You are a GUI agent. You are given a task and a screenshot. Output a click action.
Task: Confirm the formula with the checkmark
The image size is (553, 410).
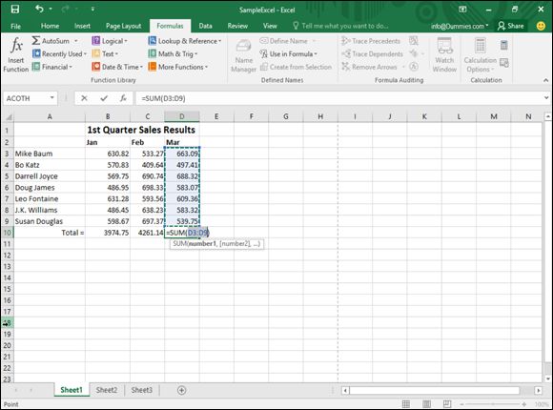tap(104, 98)
